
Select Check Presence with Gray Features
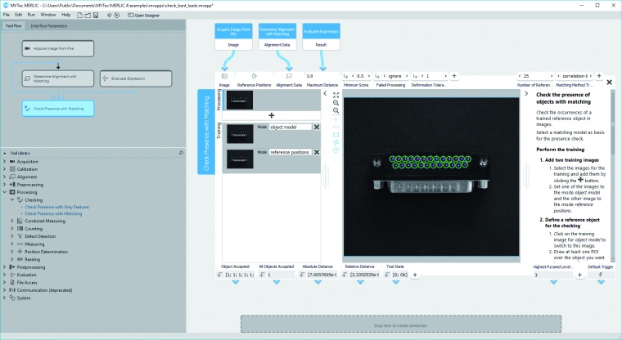pyautogui.click(x=56, y=207)
